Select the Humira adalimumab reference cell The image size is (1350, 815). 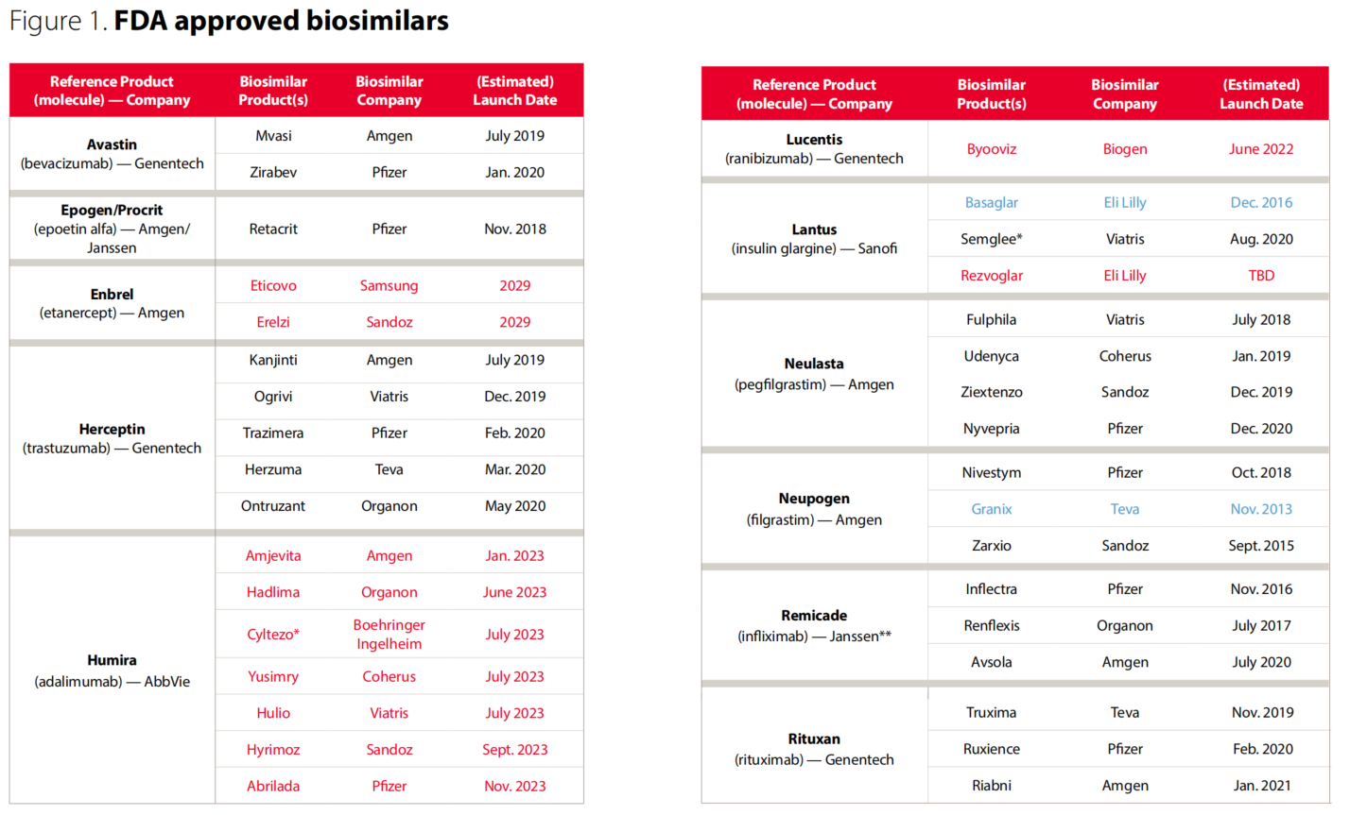(112, 671)
